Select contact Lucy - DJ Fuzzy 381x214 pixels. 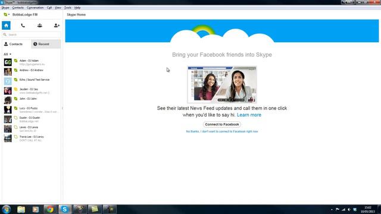(x=32, y=109)
